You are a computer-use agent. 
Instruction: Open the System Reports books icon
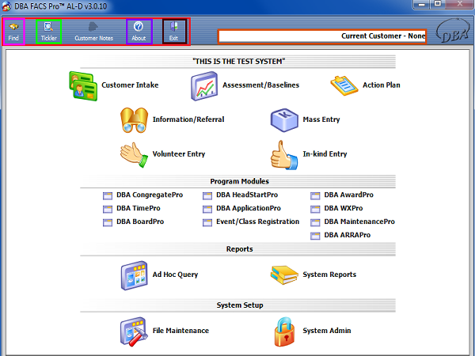[284, 275]
